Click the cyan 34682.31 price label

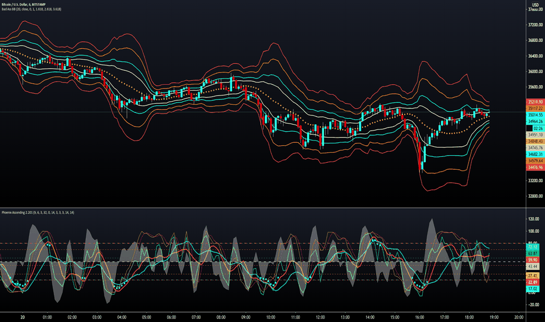click(x=535, y=154)
